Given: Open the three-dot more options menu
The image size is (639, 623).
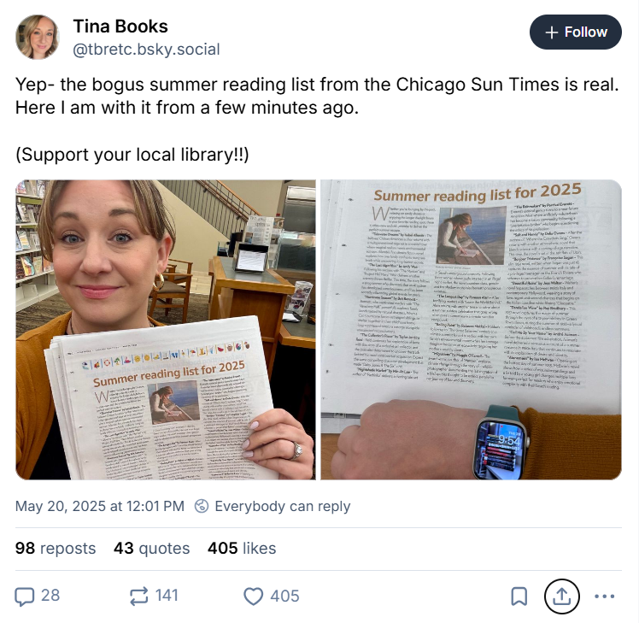Looking at the screenshot, I should click(604, 597).
